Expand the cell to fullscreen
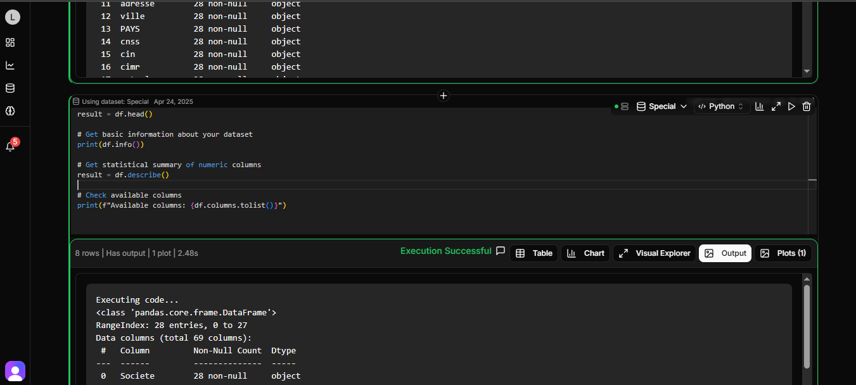Image resolution: width=856 pixels, height=385 pixels. (776, 106)
